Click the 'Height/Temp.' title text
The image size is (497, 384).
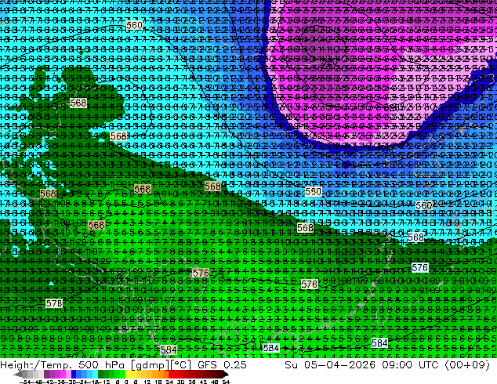tap(36, 364)
